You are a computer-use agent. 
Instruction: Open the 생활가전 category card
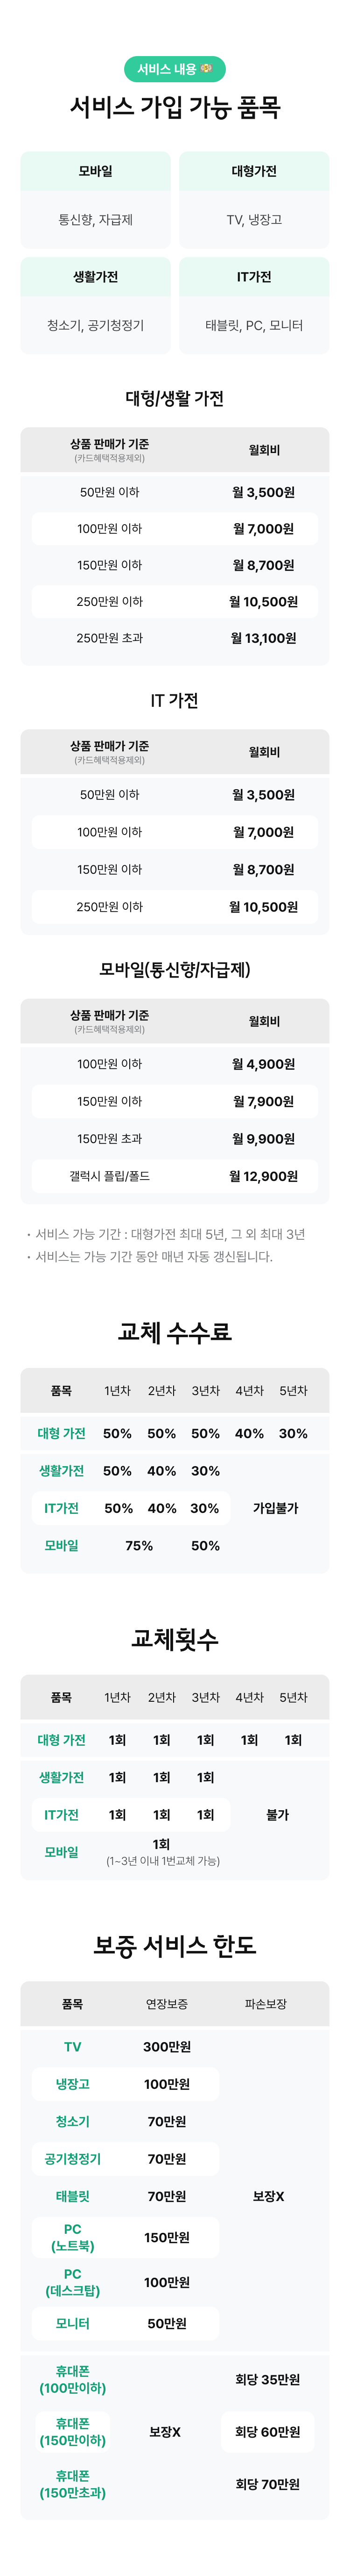tap(96, 305)
